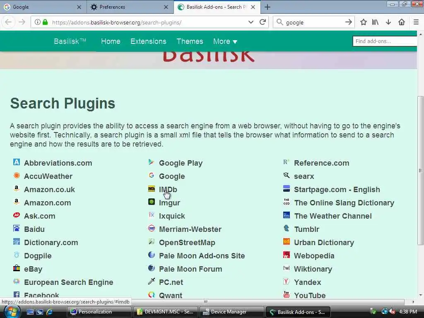Click the address bar URL
The width and height of the screenshot is (424, 318).
click(117, 22)
